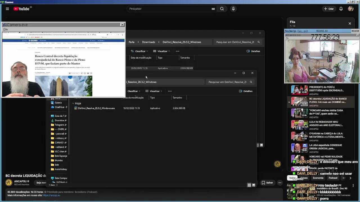Sort by Tamanho column in front Explorer

pos(177,98)
